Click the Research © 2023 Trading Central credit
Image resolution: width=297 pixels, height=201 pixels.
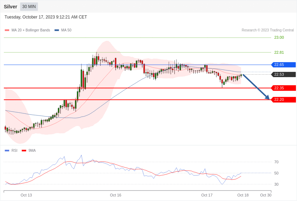pyautogui.click(x=268, y=30)
